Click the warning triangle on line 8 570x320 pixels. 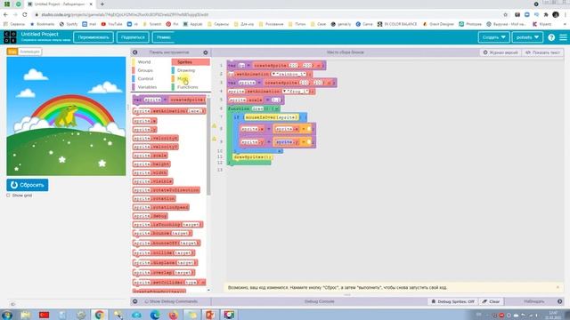tap(214, 126)
